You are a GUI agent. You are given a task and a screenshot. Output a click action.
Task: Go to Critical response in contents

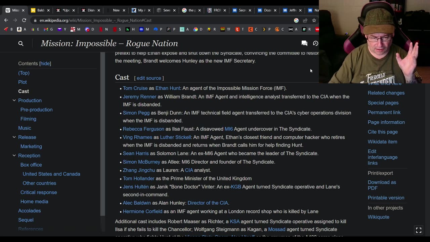coord(39,192)
